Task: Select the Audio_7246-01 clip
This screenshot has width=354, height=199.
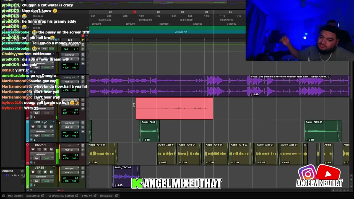Action: click(x=103, y=154)
